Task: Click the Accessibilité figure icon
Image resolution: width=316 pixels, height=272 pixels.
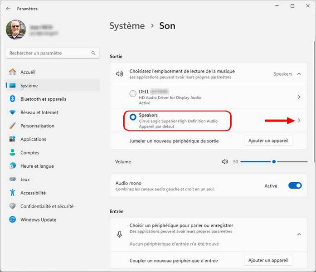Action: pos(13,192)
